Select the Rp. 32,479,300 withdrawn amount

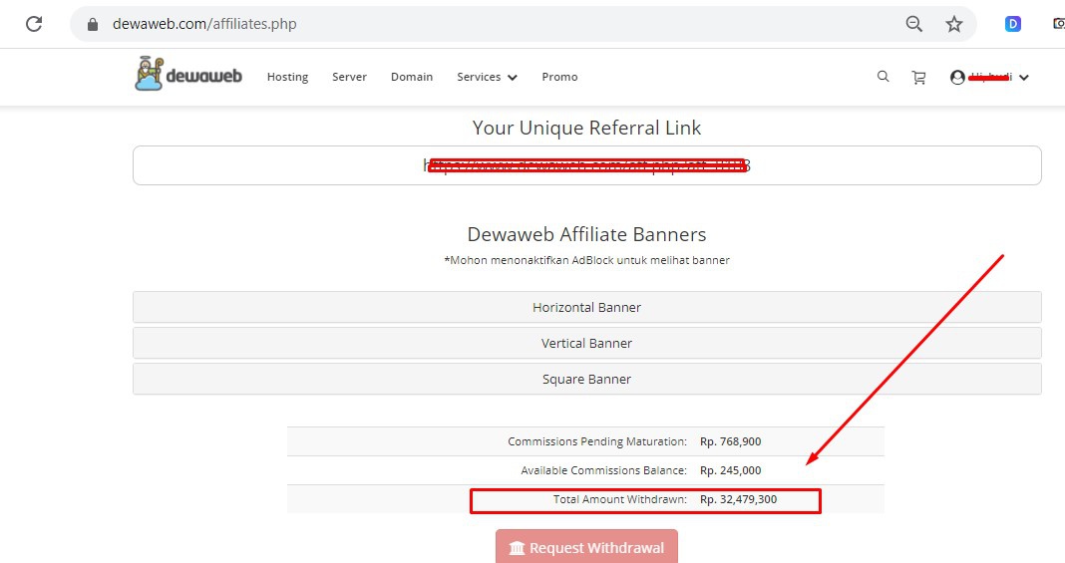(x=738, y=499)
